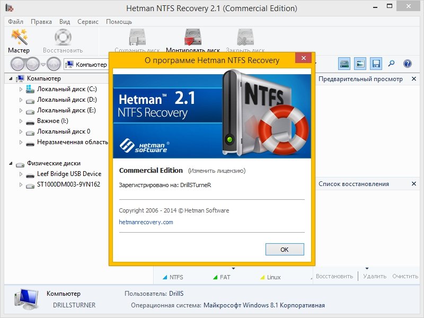The image size is (424, 318).
Task: Click the picture preview icon in the right toolbar
Action: [360, 64]
